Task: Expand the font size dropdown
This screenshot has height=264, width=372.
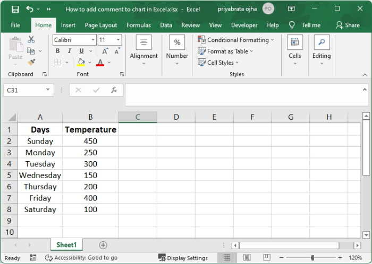Action: (117, 40)
